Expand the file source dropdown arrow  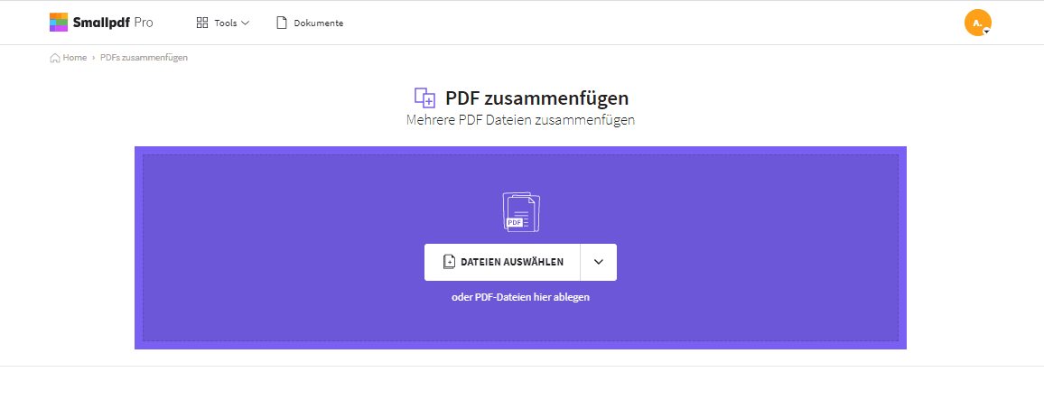coord(599,262)
